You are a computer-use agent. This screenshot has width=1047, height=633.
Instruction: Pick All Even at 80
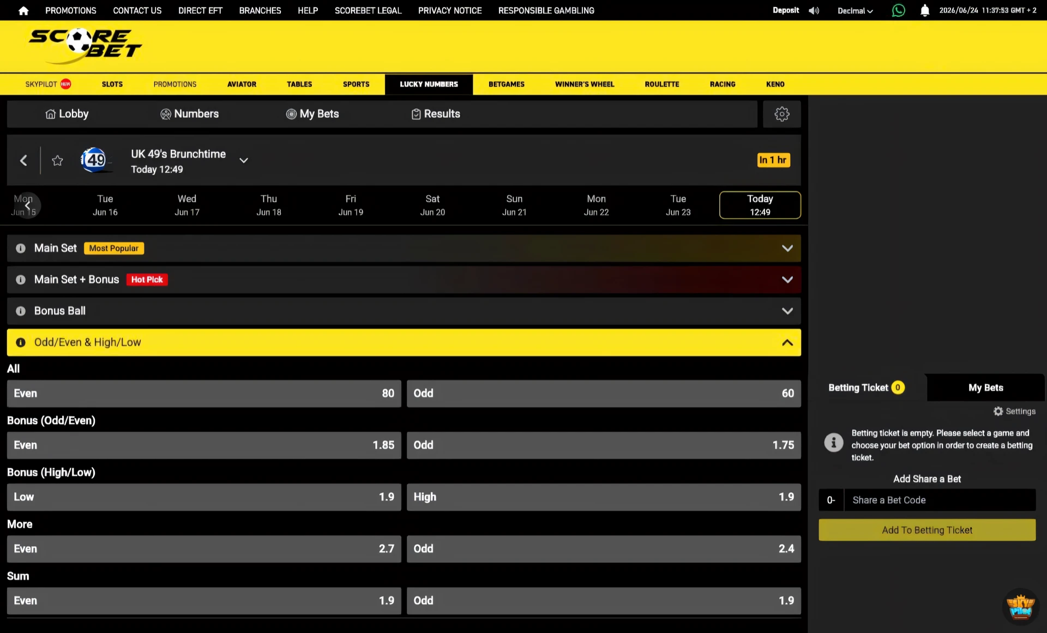coord(204,394)
